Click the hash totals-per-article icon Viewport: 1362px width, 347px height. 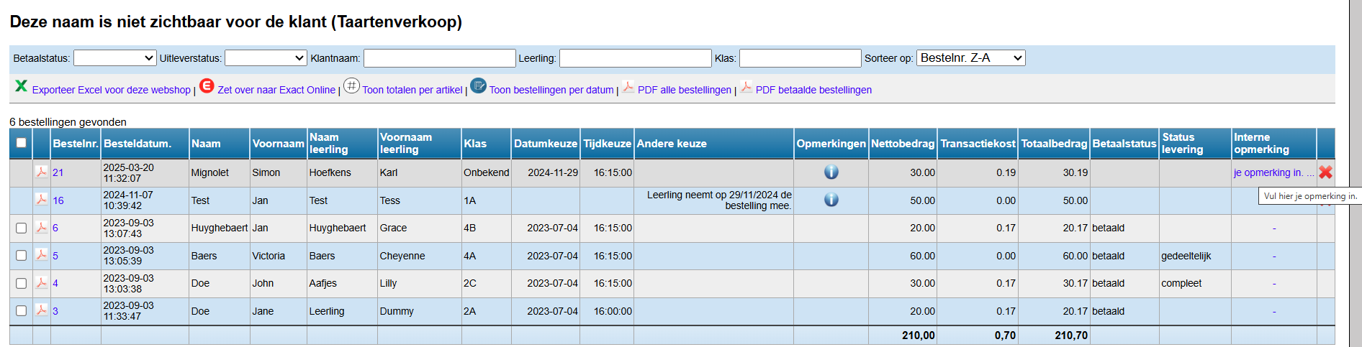351,85
